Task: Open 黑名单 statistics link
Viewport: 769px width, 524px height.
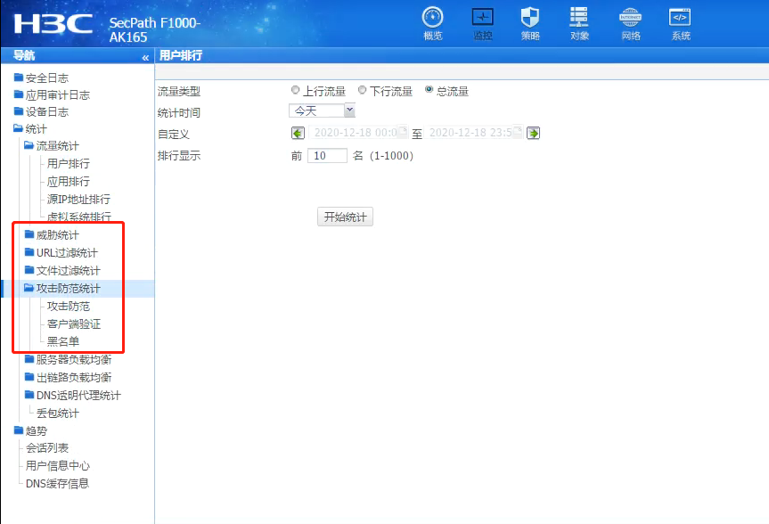Action: pos(62,341)
